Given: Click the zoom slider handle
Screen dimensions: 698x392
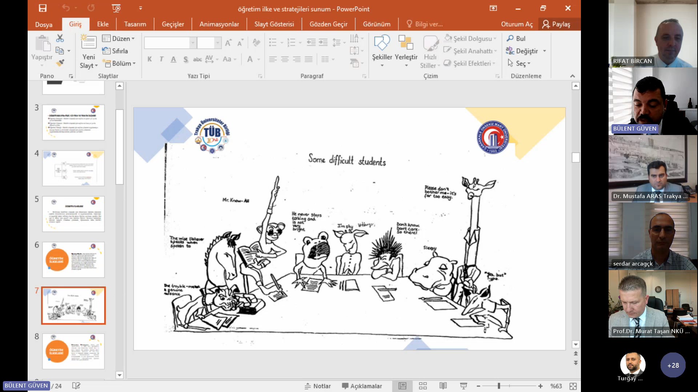Looking at the screenshot, I should point(499,386).
